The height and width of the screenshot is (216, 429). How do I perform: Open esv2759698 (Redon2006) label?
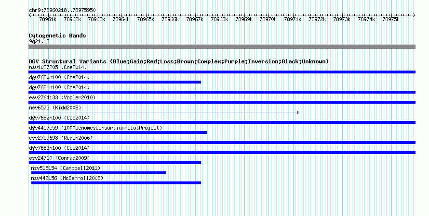coord(61,138)
